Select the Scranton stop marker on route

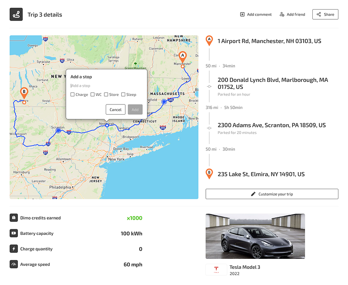[x=58, y=130]
